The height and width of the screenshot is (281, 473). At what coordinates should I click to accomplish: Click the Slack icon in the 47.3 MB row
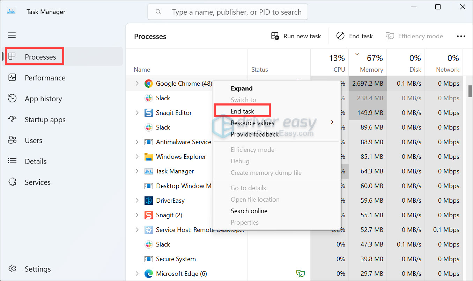click(x=149, y=244)
